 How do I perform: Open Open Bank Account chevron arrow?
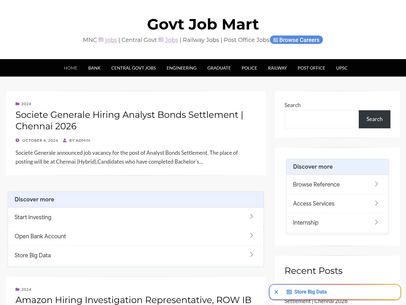pos(252,235)
